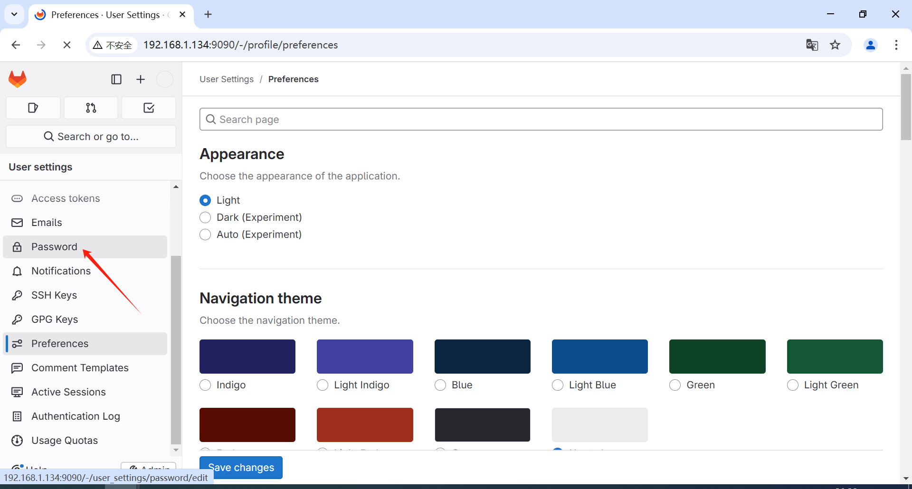Select Dark (Experiment) appearance

pyautogui.click(x=205, y=217)
